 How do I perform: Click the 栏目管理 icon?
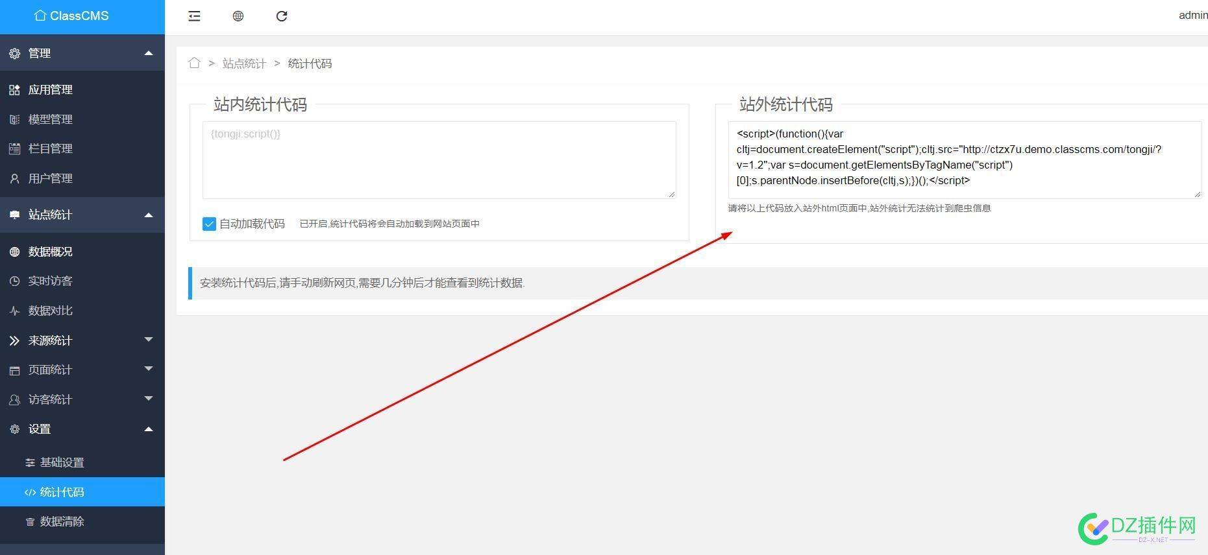point(14,148)
